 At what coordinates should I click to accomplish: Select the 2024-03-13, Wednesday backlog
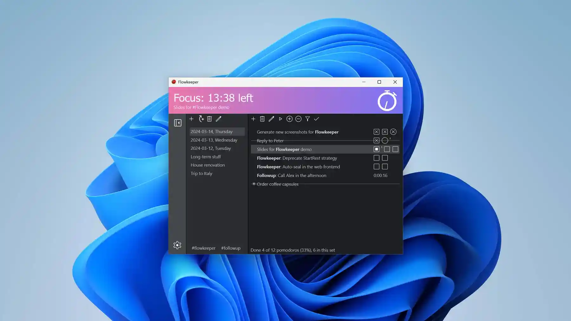coord(213,140)
